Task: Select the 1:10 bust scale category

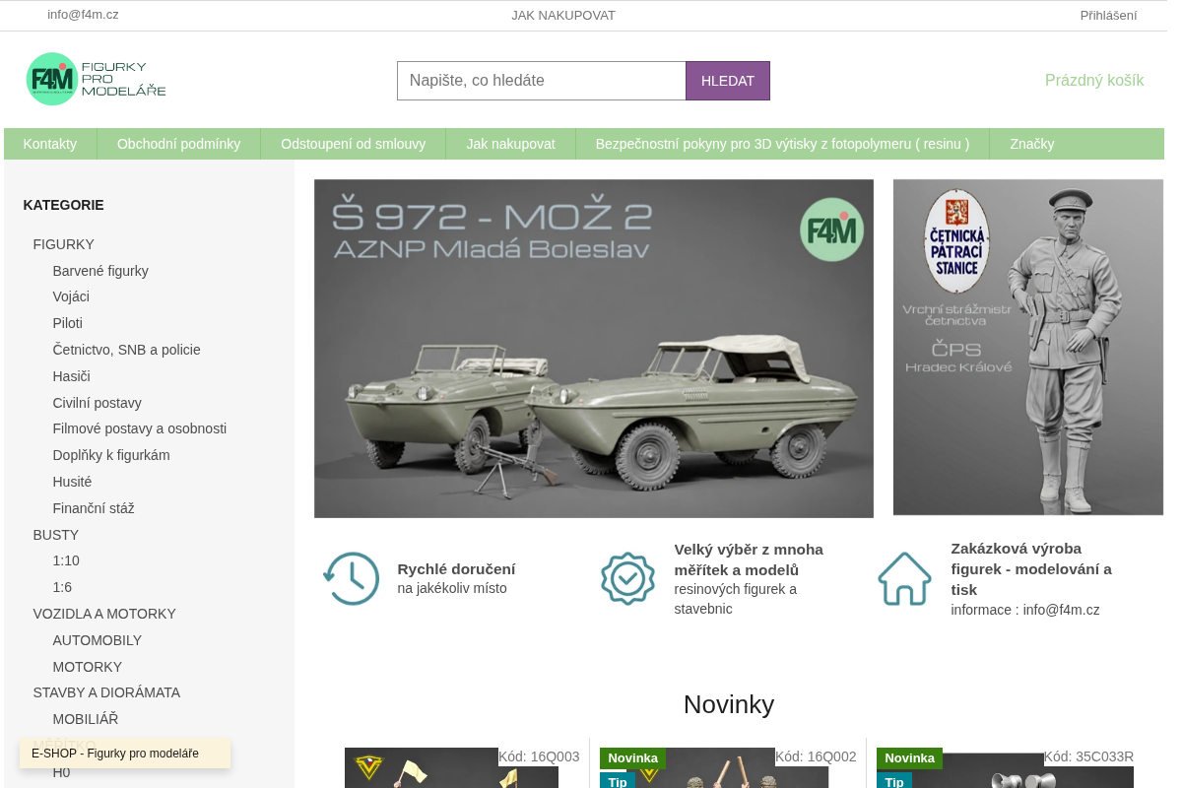Action: 66,560
